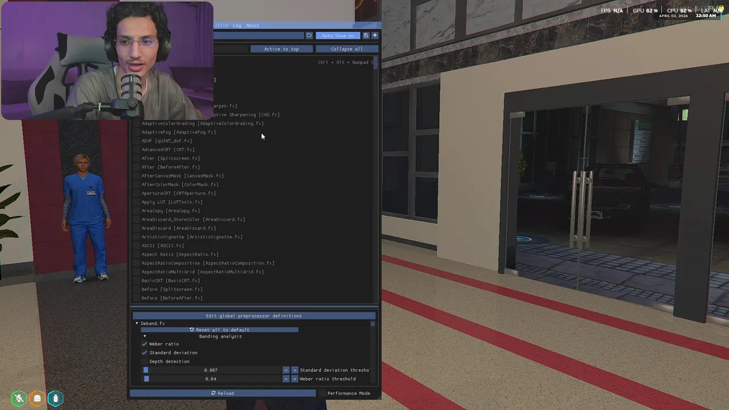Click the water bottle thirst HUD icon
Image resolution: width=729 pixels, height=410 pixels.
point(55,398)
